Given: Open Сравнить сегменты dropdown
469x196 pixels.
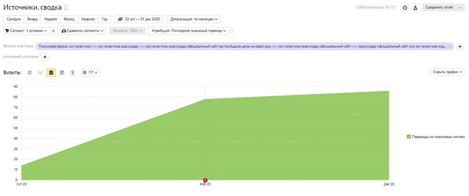Looking at the screenshot, I should [x=83, y=31].
